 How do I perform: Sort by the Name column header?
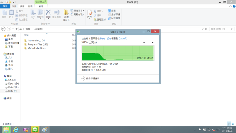[x=26, y=35]
